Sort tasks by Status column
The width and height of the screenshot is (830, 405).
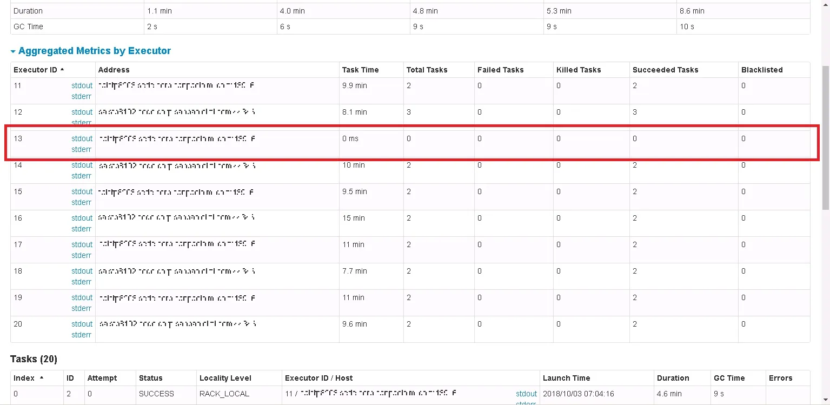150,378
